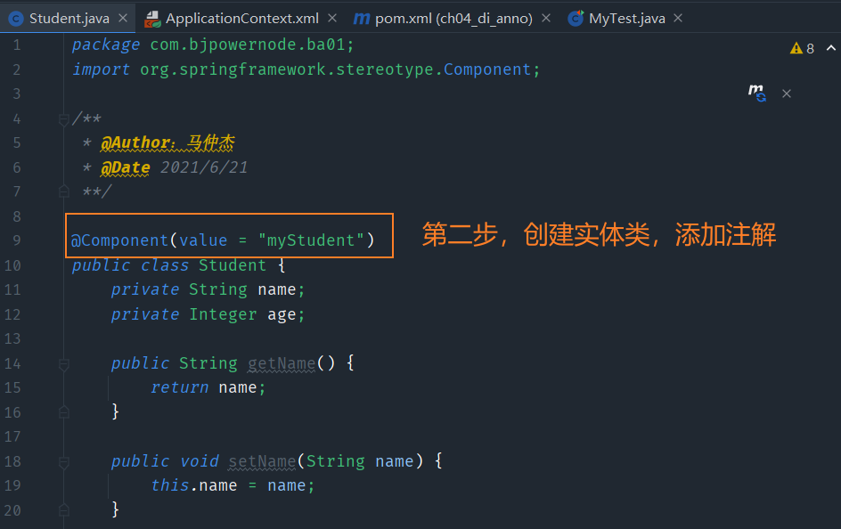Click the ApplicationContext.xml Spring config icon

[x=152, y=20]
